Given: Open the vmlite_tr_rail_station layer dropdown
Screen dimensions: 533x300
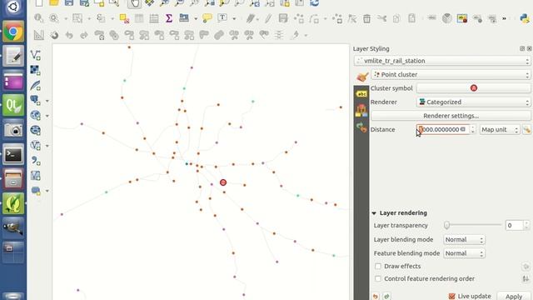Looking at the screenshot, I should click(x=442, y=61).
